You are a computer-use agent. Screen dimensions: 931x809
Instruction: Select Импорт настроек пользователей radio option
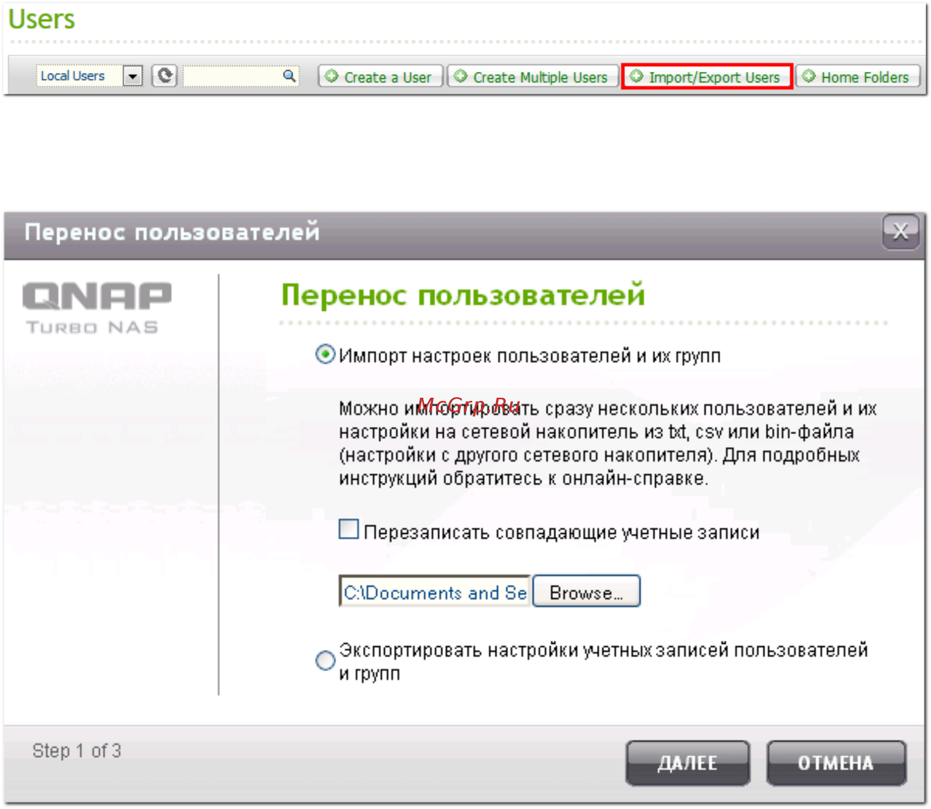pyautogui.click(x=325, y=354)
